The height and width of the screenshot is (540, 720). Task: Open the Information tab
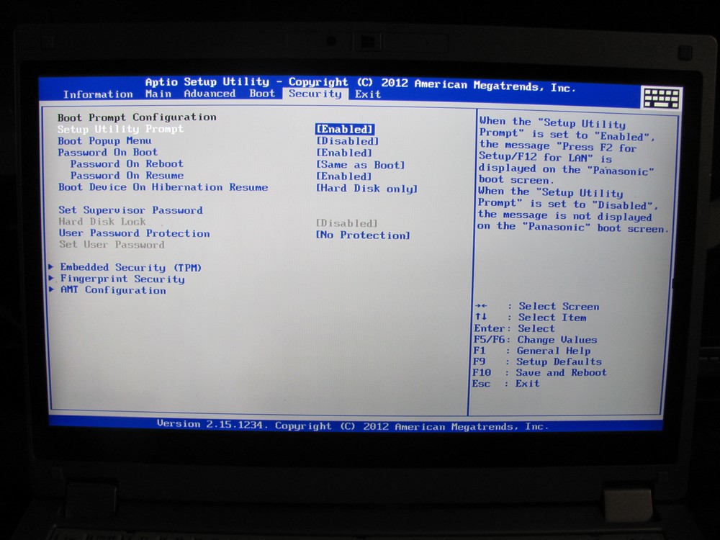tap(98, 94)
